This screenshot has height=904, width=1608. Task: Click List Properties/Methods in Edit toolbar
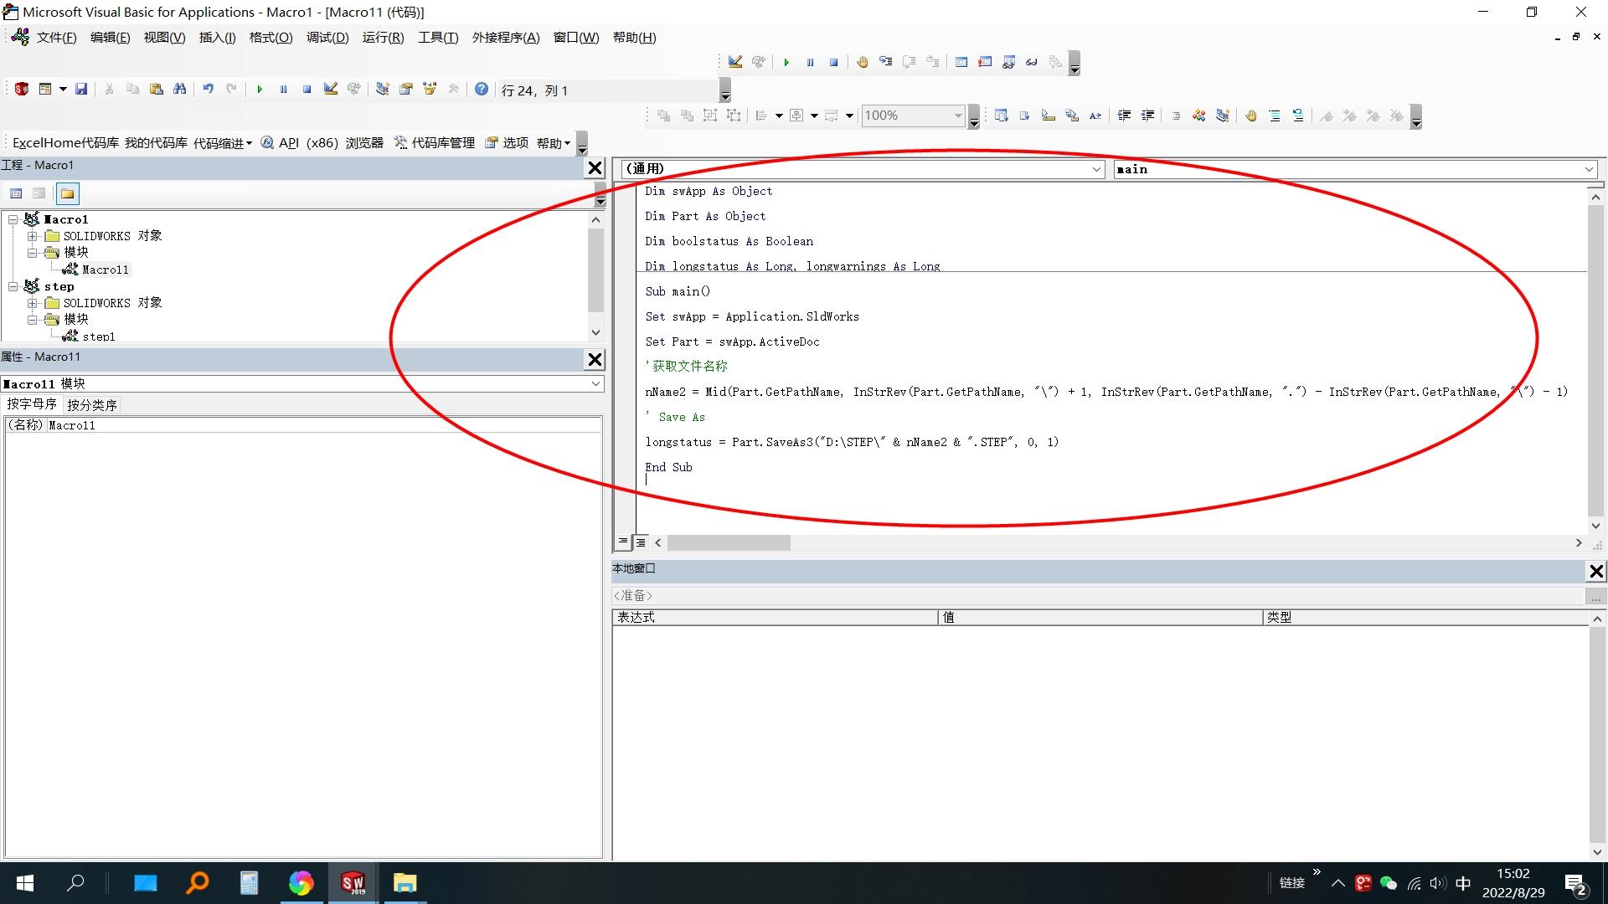pos(1001,116)
